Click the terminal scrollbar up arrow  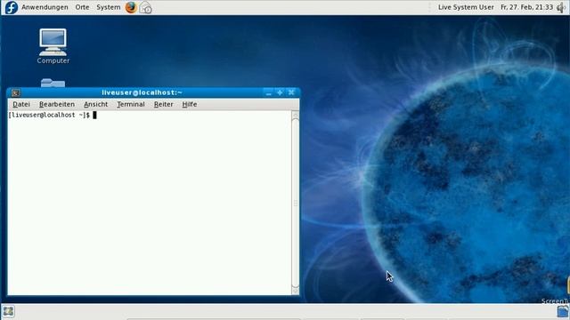[x=295, y=115]
